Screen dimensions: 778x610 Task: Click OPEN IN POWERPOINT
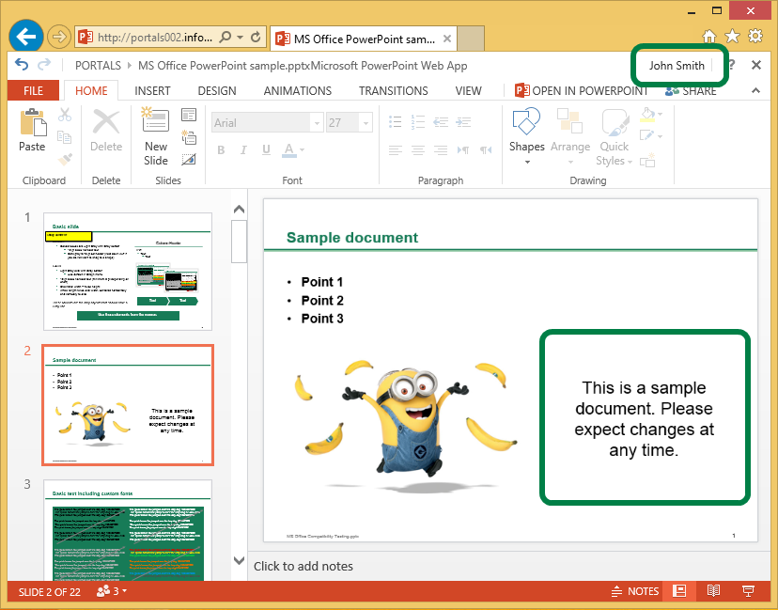click(581, 91)
